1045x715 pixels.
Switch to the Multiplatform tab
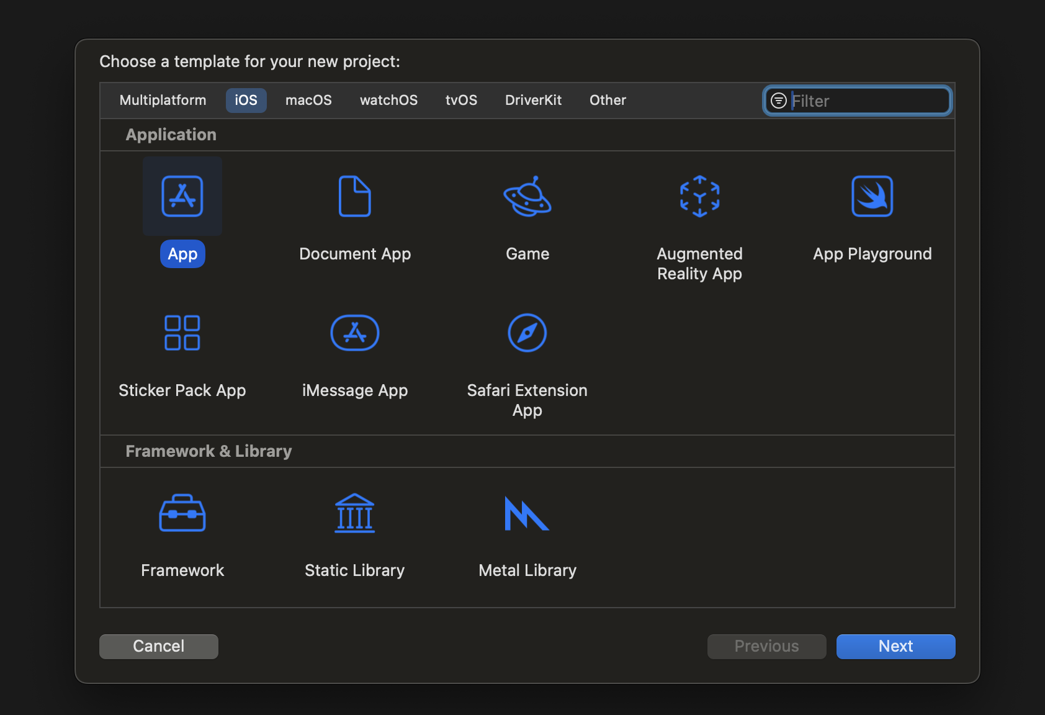[x=163, y=100]
